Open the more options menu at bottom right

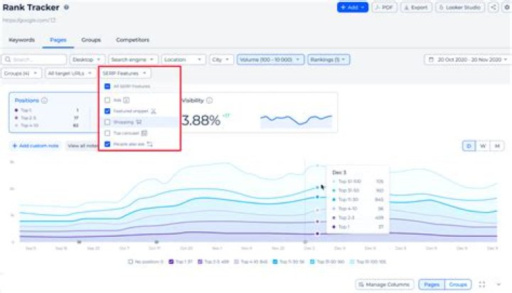[x=498, y=284]
